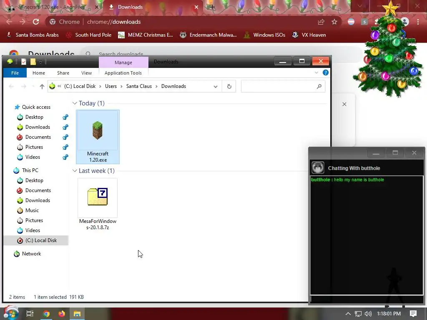Open Videos under Quick access
This screenshot has width=427, height=320.
pyautogui.click(x=33, y=157)
